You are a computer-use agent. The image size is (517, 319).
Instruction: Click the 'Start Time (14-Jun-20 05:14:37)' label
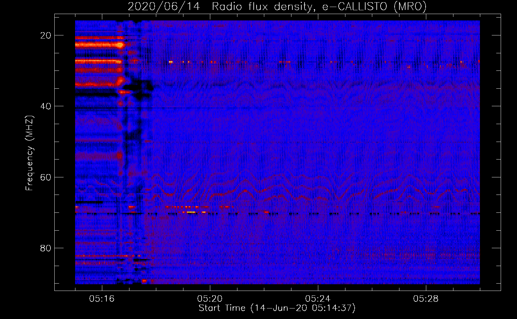click(277, 308)
